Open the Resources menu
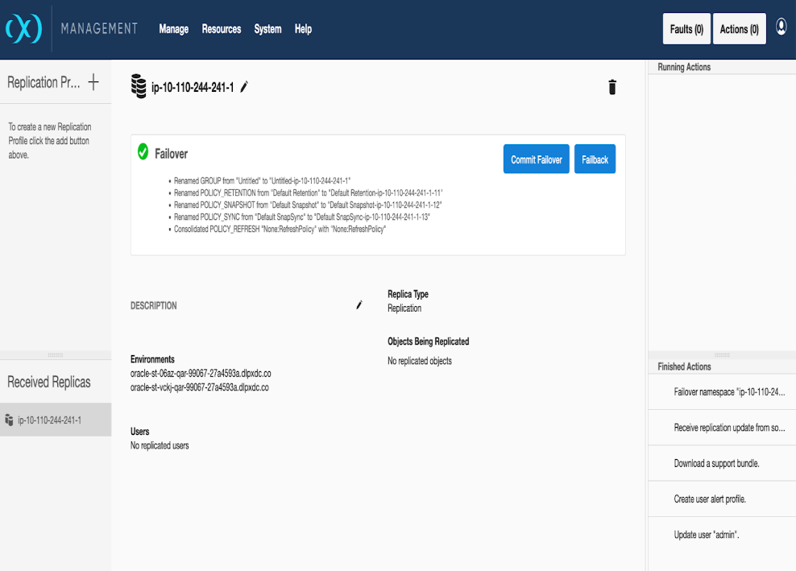796x571 pixels. coord(222,29)
